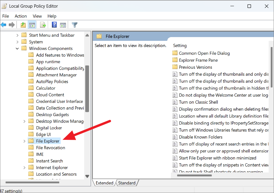Click tree pane scroll down arrow
Screen dimensions: 274x193
point(87,176)
